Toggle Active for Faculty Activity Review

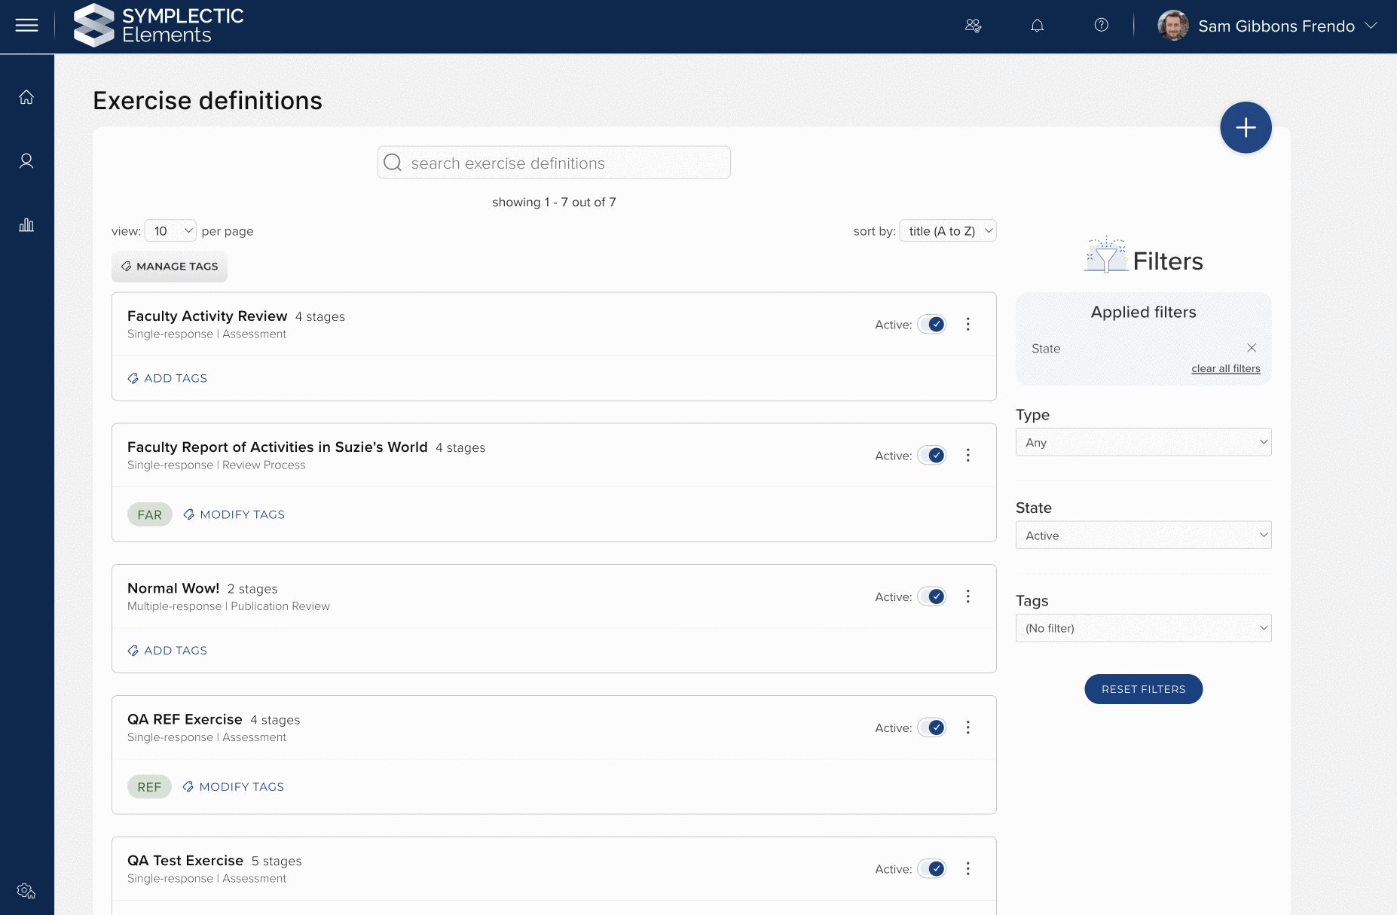coord(932,325)
